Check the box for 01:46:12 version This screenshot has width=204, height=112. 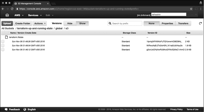tap(3, 50)
